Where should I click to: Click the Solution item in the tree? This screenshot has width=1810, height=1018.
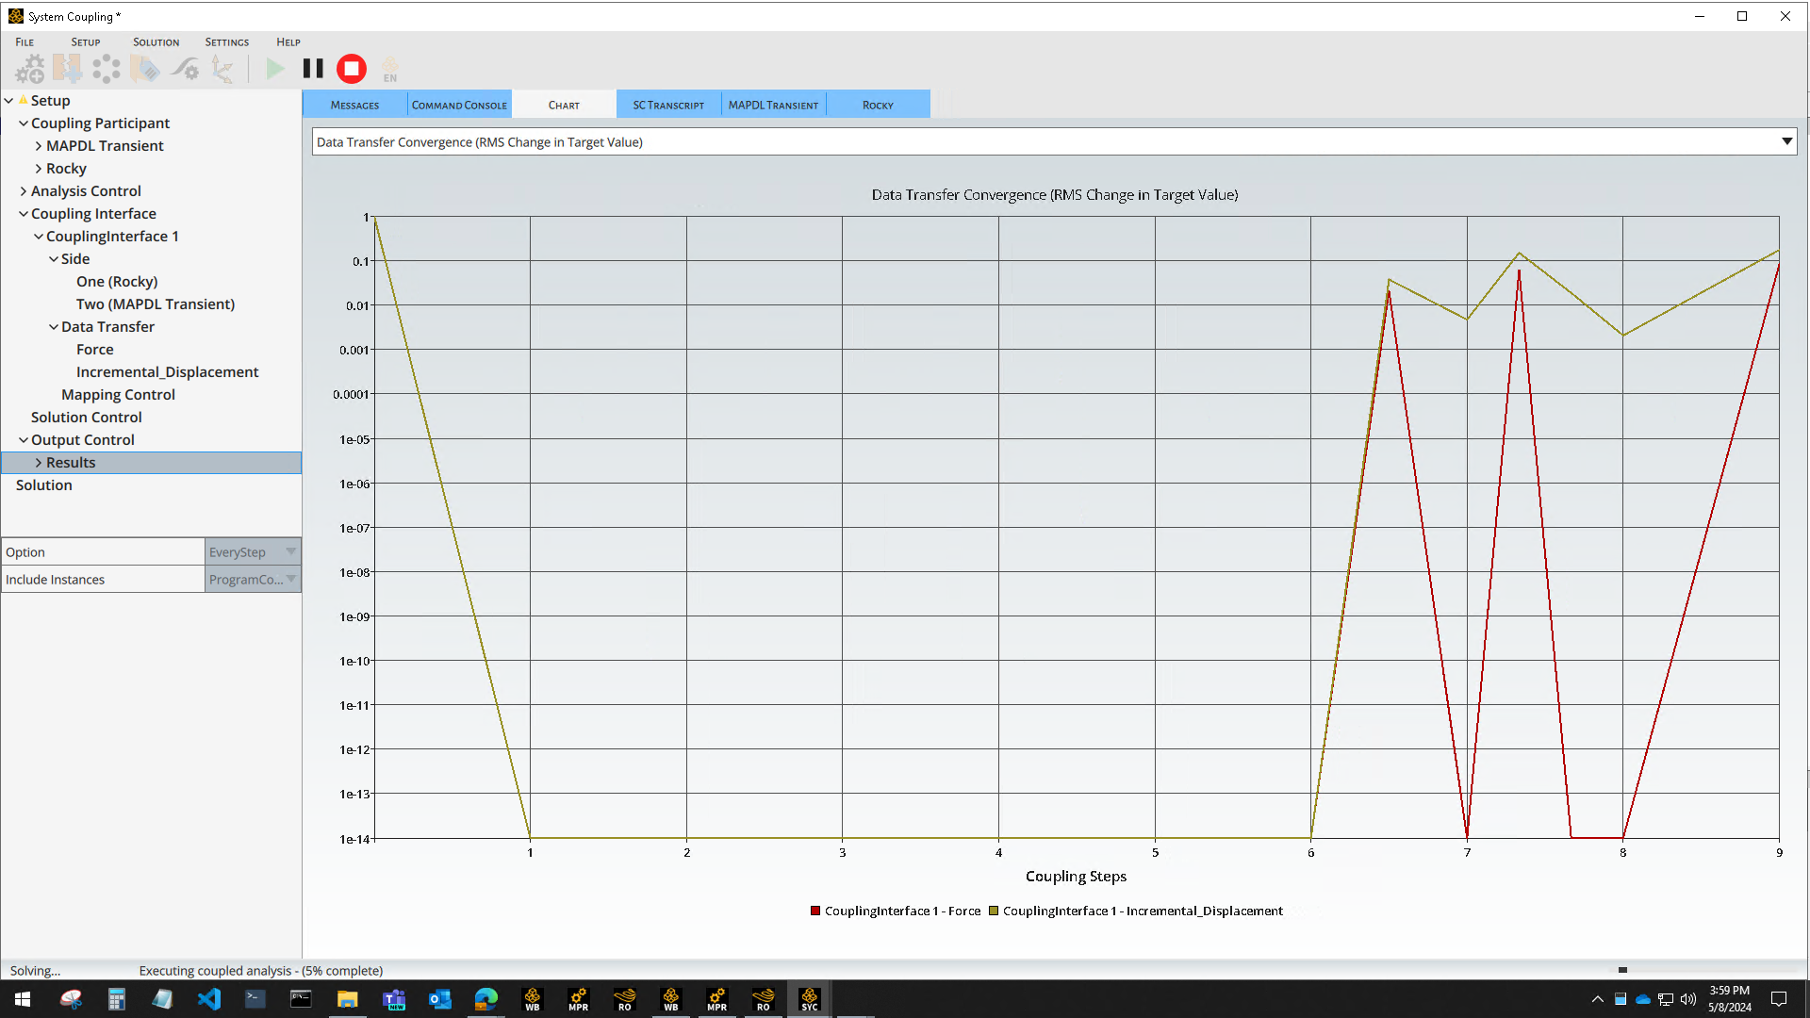pos(43,484)
